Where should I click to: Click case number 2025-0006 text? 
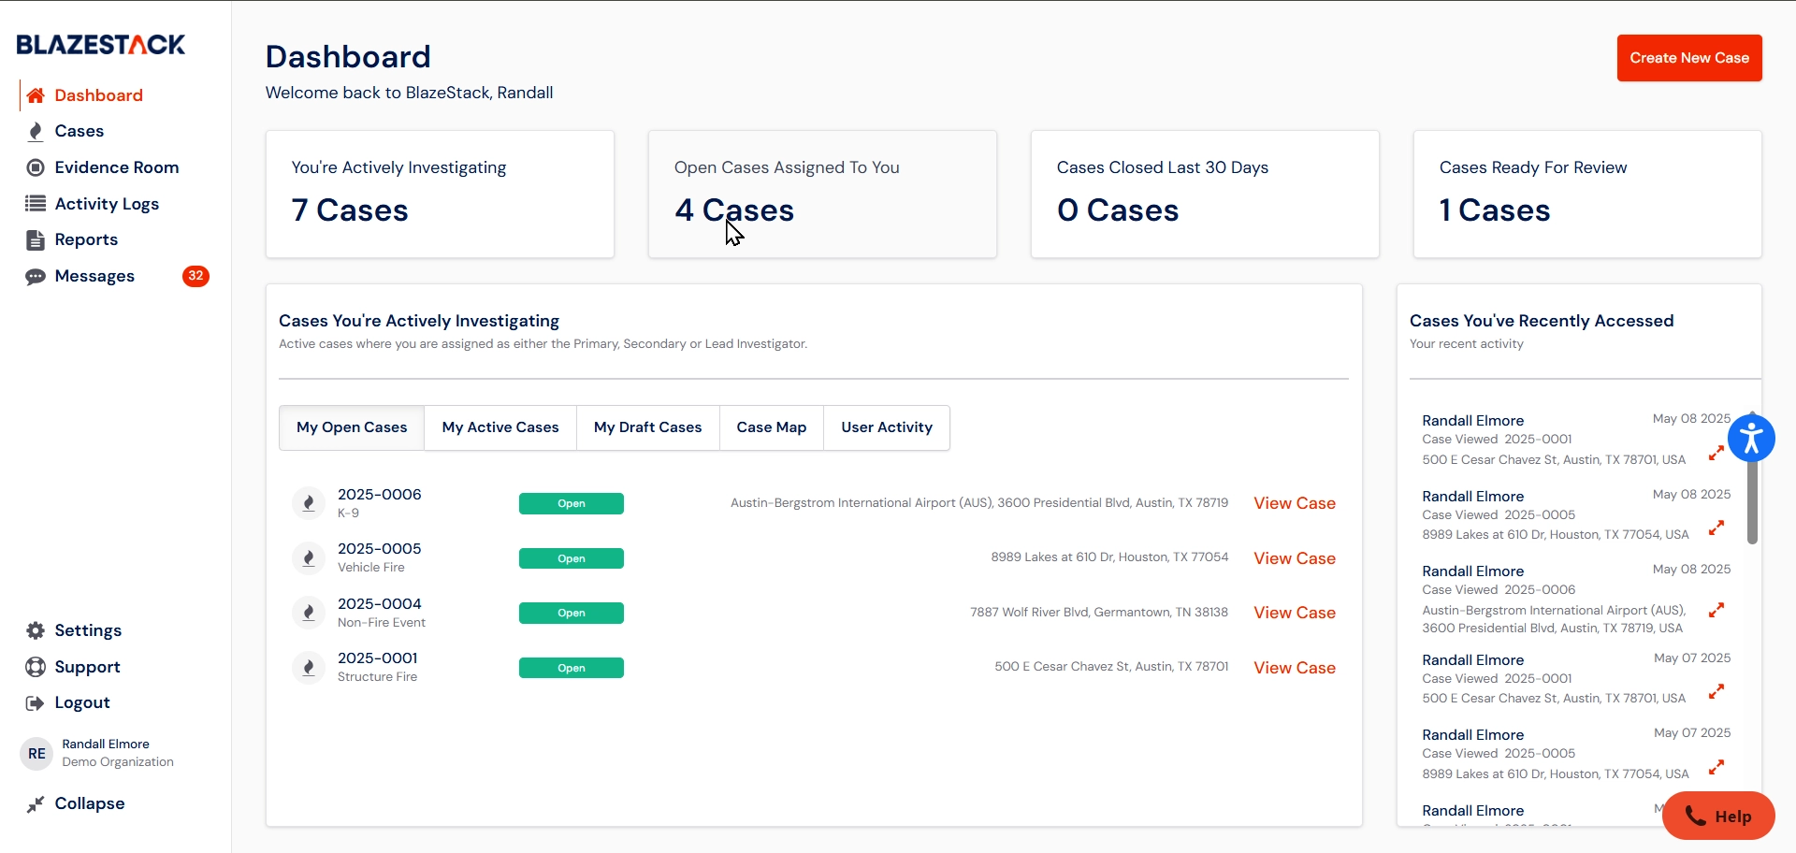[x=380, y=494]
